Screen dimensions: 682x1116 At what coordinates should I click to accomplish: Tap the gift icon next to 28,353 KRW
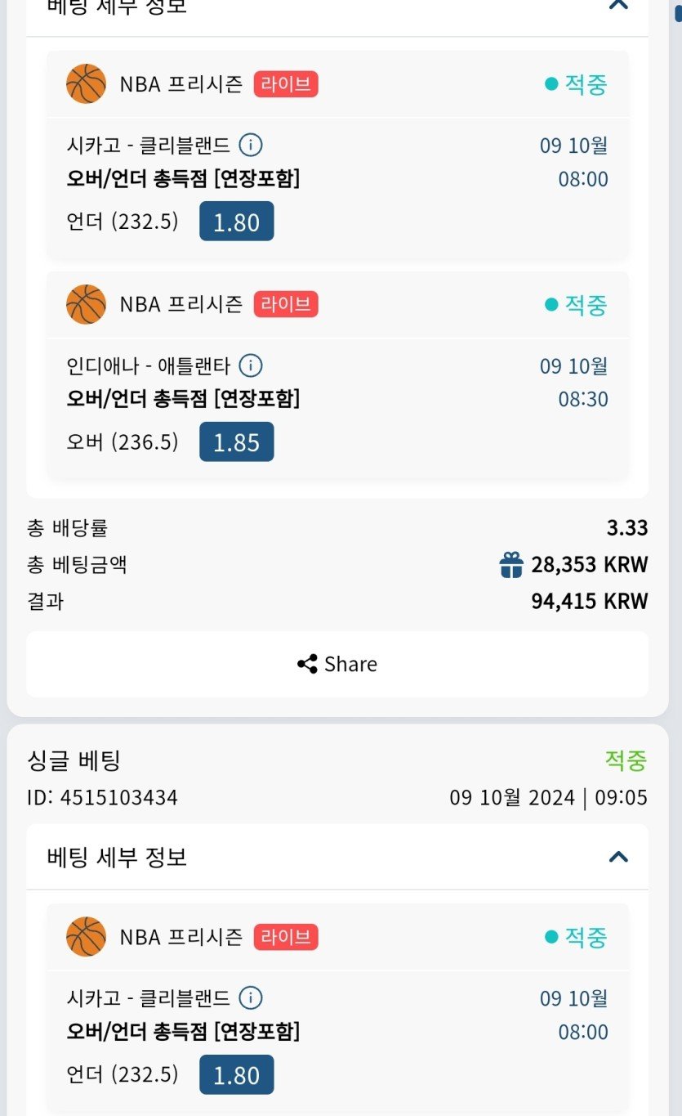coord(511,565)
